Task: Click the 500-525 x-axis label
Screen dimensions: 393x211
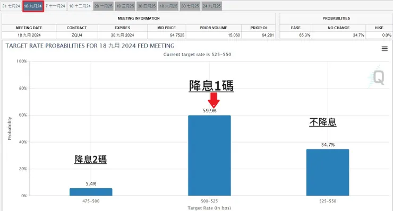Action: pyautogui.click(x=209, y=201)
